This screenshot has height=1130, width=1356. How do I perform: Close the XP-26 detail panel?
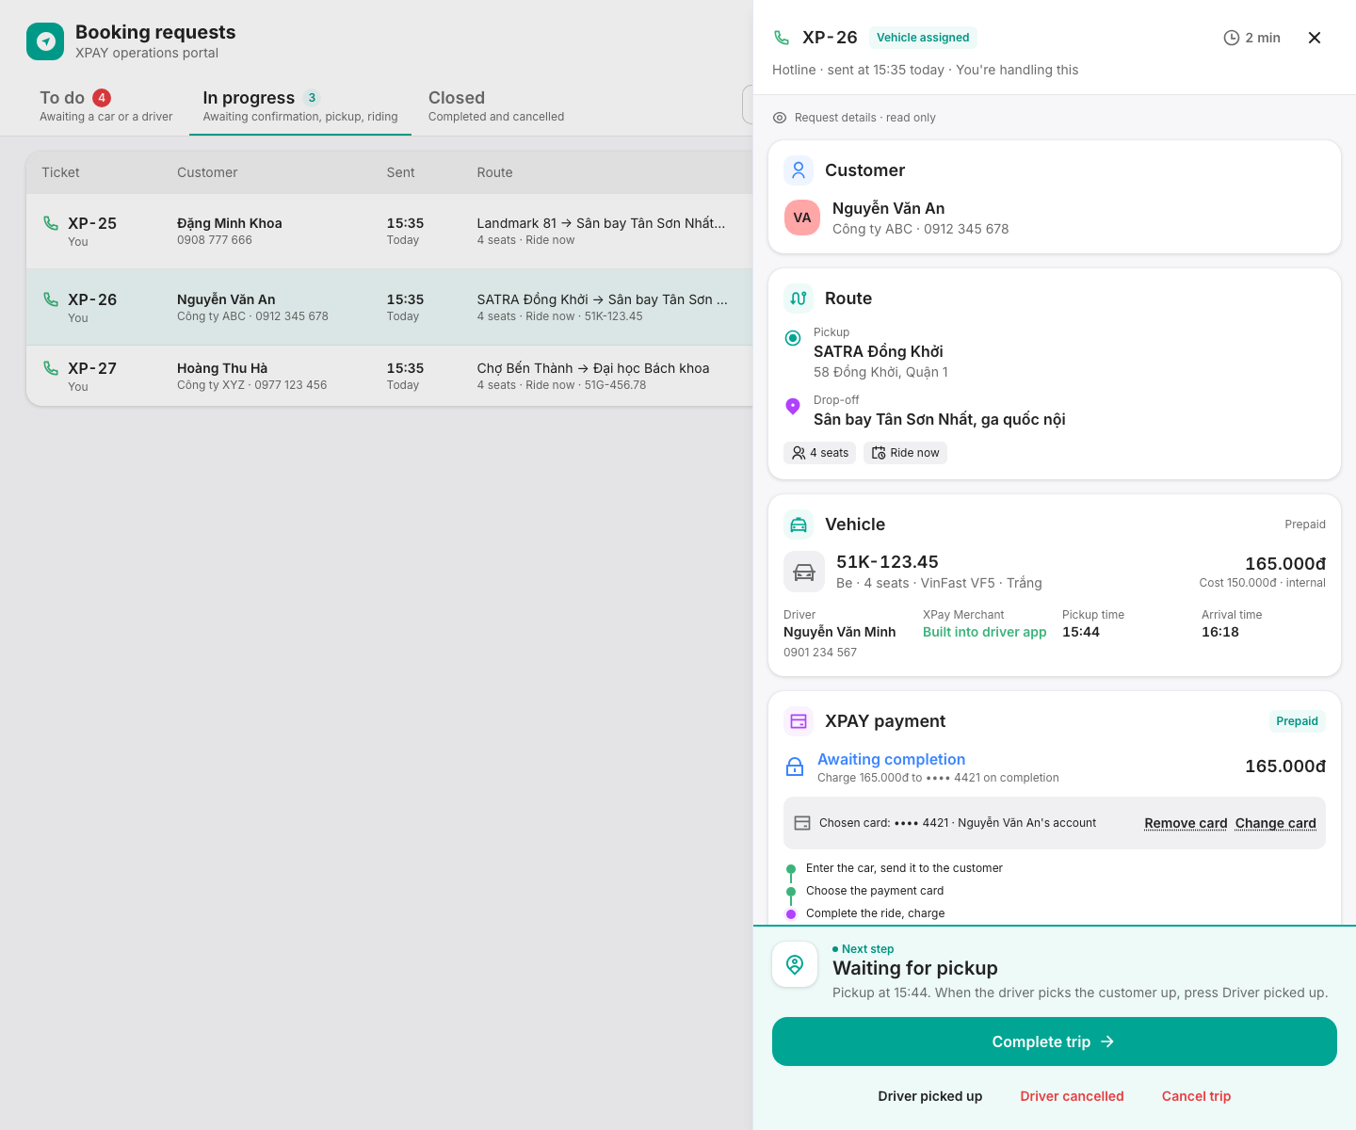[x=1315, y=38]
